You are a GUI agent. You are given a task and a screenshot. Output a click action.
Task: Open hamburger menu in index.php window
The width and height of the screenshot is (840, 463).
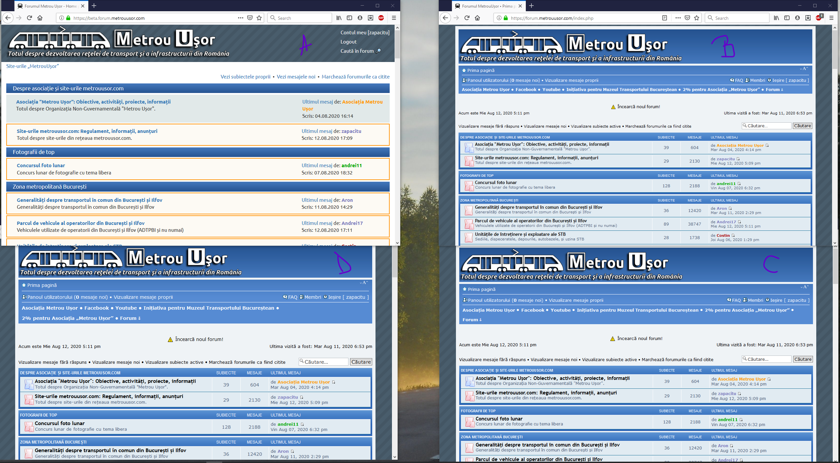(831, 18)
